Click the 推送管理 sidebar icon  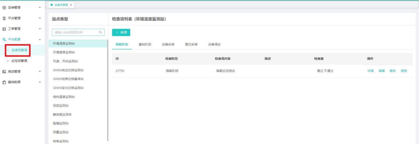pyautogui.click(x=4, y=71)
